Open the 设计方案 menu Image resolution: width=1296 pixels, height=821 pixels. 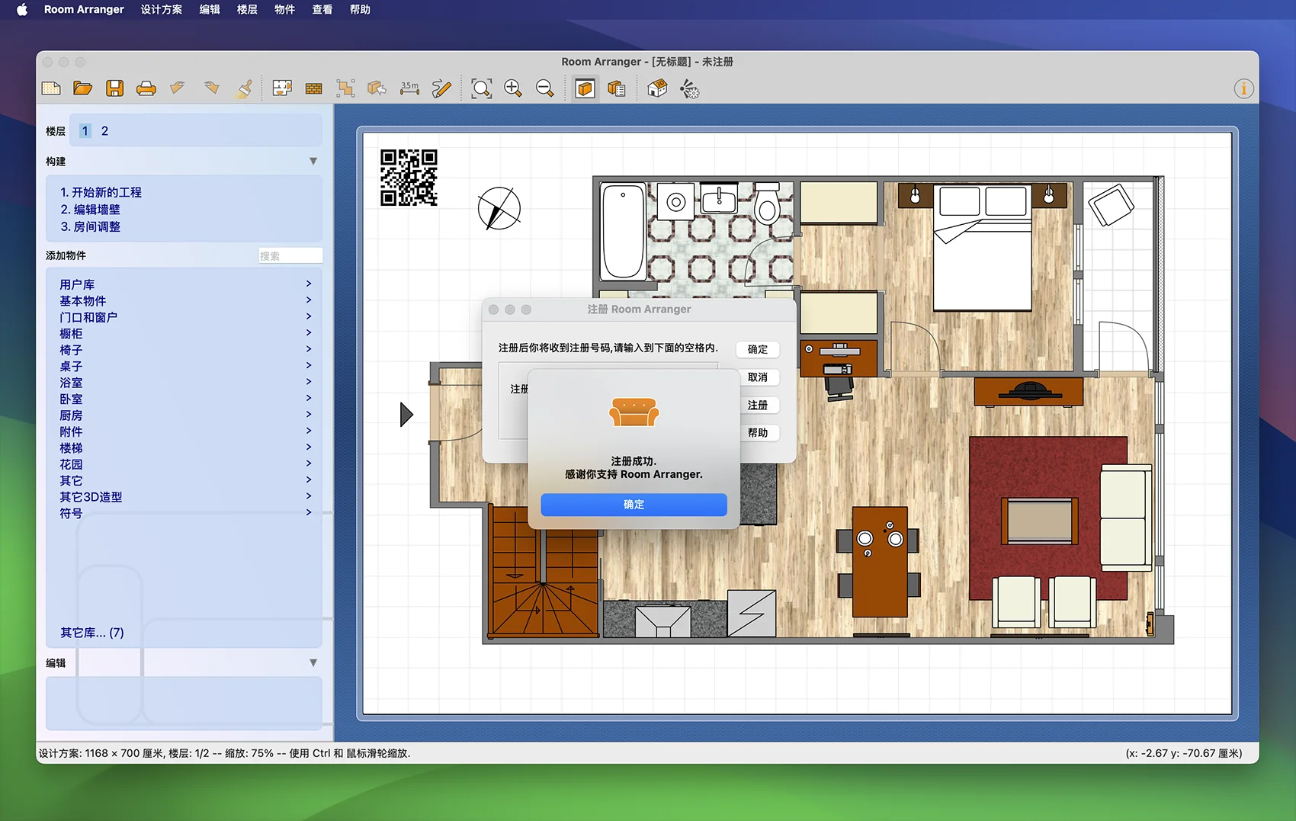(x=162, y=10)
